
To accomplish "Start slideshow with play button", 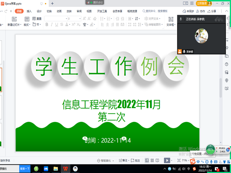I will click(x=167, y=160).
